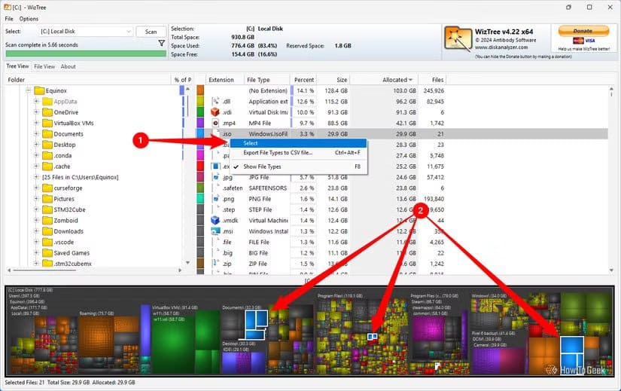Image resolution: width=621 pixels, height=391 pixels.
Task: Click the WizTree logo icon
Action: [x=458, y=39]
